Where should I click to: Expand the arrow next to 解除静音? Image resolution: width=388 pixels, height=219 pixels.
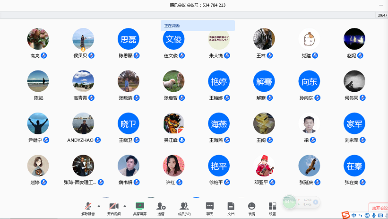(x=99, y=206)
